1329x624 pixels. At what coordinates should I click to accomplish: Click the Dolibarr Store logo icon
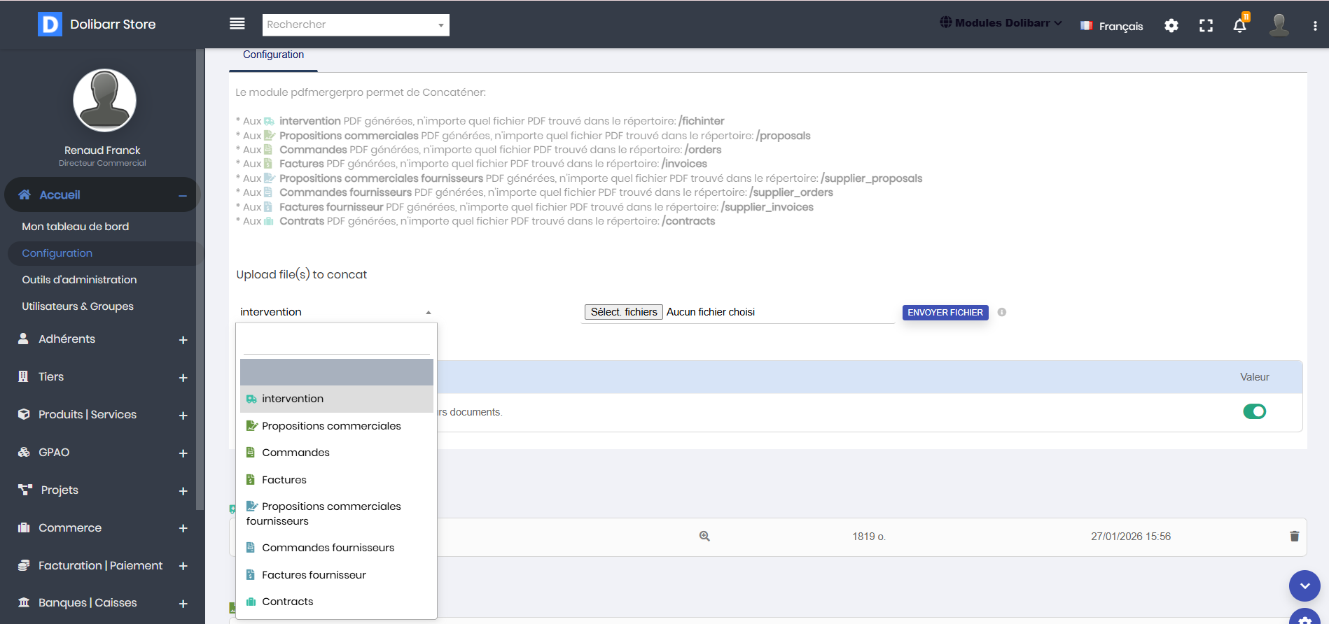click(x=50, y=24)
